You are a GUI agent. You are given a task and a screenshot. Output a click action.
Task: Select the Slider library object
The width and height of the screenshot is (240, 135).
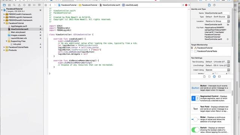(x=211, y=119)
